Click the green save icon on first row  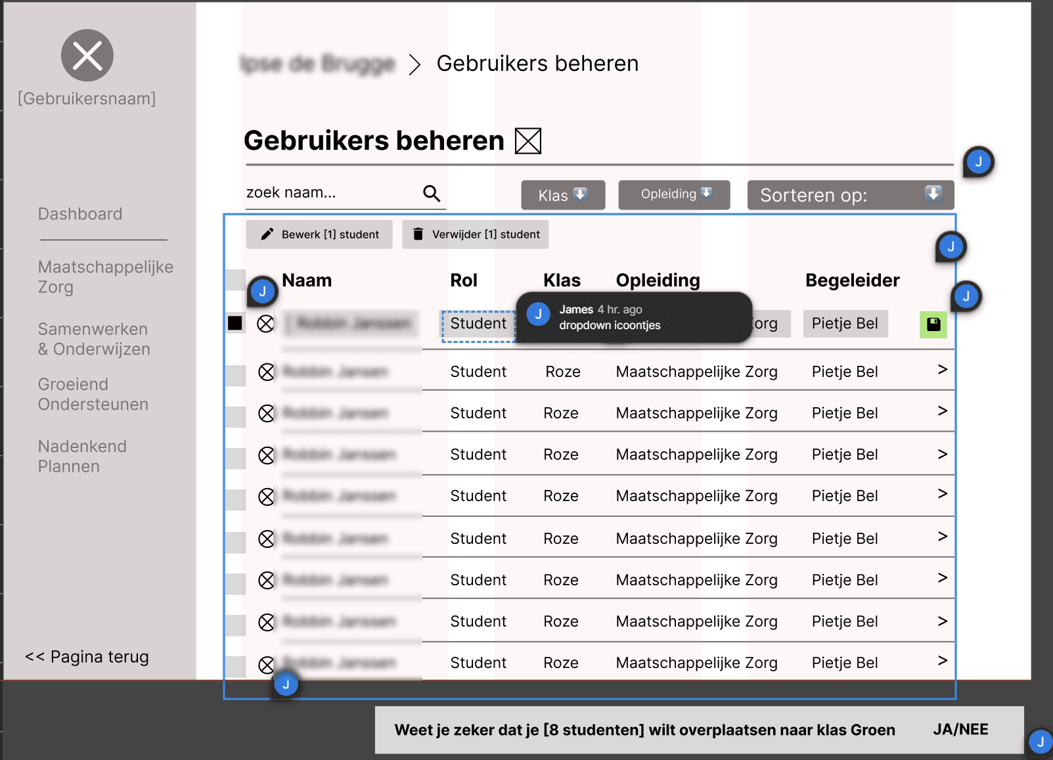point(933,324)
